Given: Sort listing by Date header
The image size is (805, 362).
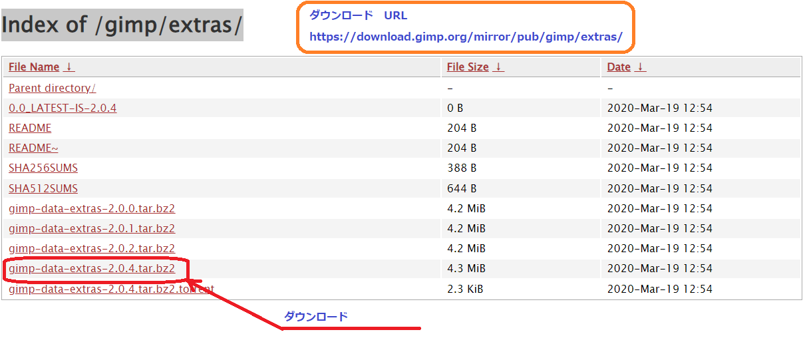Looking at the screenshot, I should pos(619,67).
